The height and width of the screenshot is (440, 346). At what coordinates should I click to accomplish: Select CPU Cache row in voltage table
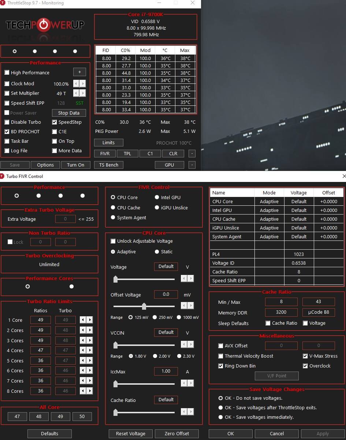276,219
